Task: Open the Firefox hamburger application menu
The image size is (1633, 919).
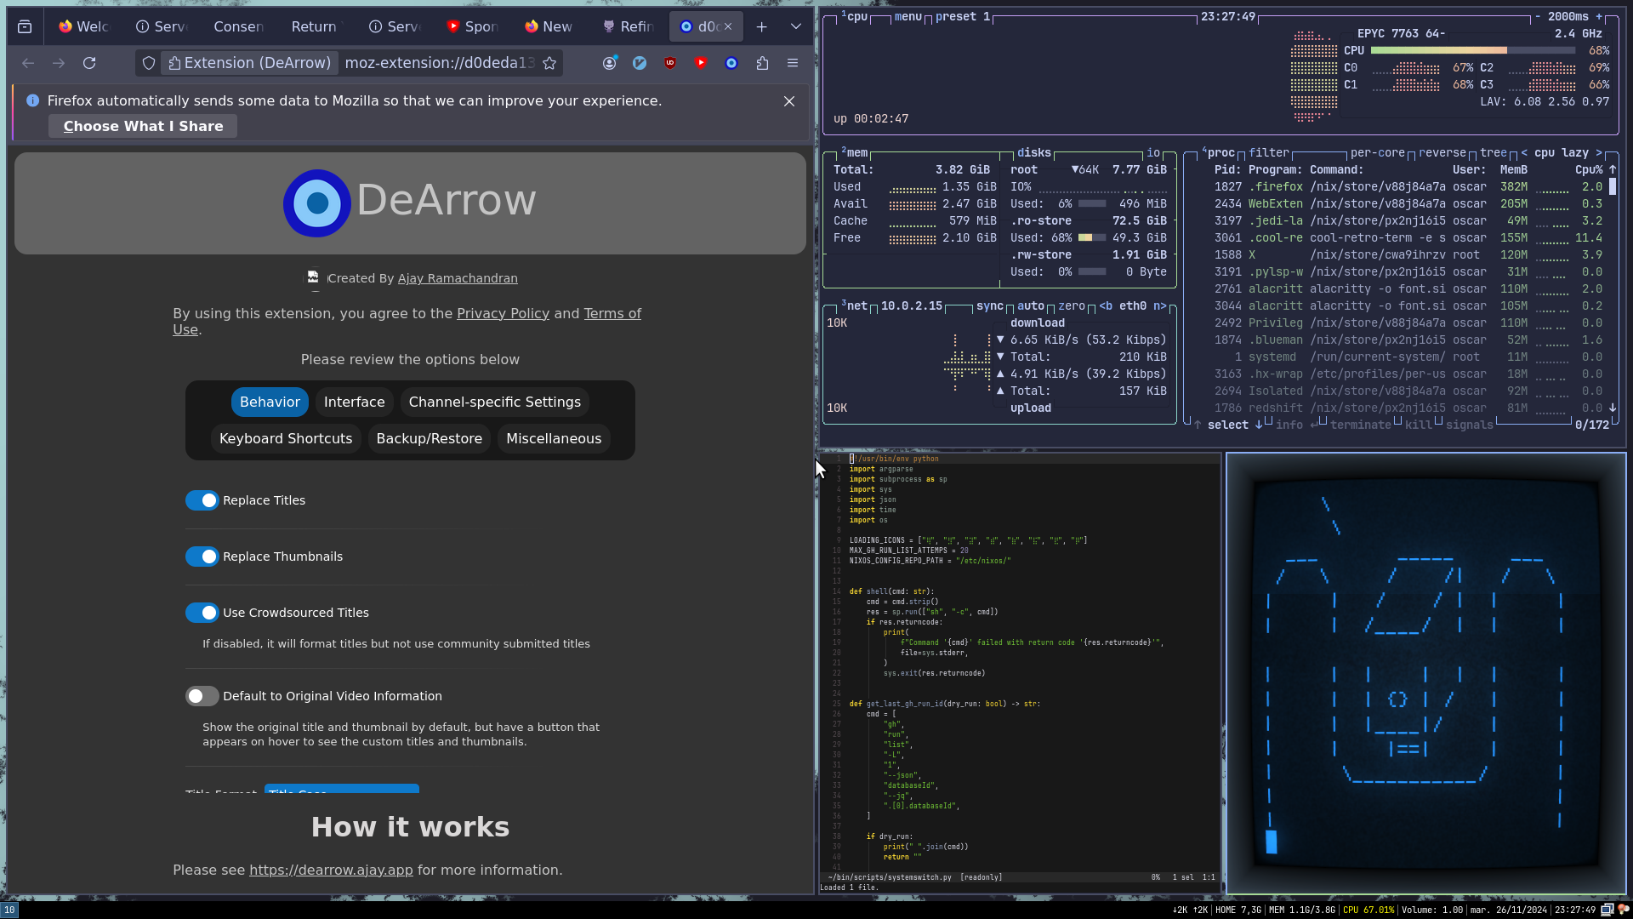Action: pos(793,63)
